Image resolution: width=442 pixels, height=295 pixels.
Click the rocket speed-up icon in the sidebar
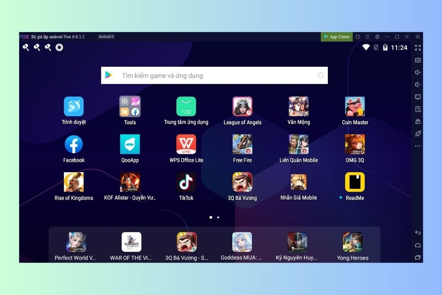[418, 133]
